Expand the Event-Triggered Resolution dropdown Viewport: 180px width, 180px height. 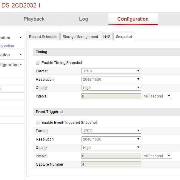pos(111,139)
